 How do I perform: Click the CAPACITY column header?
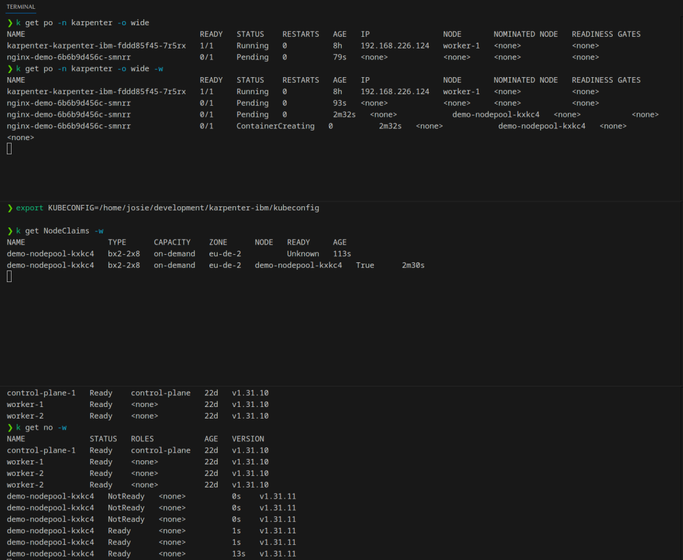tap(174, 242)
